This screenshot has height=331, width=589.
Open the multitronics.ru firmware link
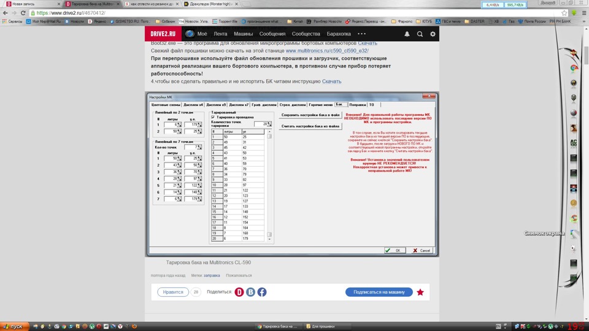[x=327, y=51]
